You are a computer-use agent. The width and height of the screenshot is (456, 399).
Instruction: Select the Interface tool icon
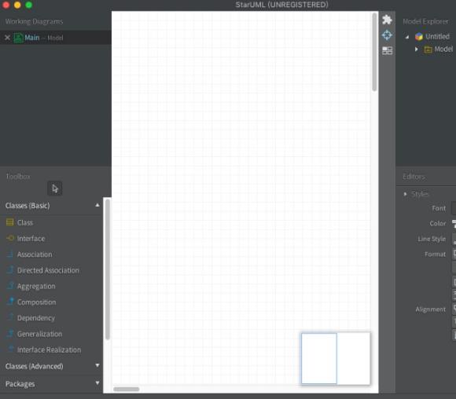(10, 238)
